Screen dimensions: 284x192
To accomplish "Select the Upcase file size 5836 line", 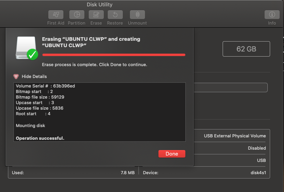I will tap(40, 108).
